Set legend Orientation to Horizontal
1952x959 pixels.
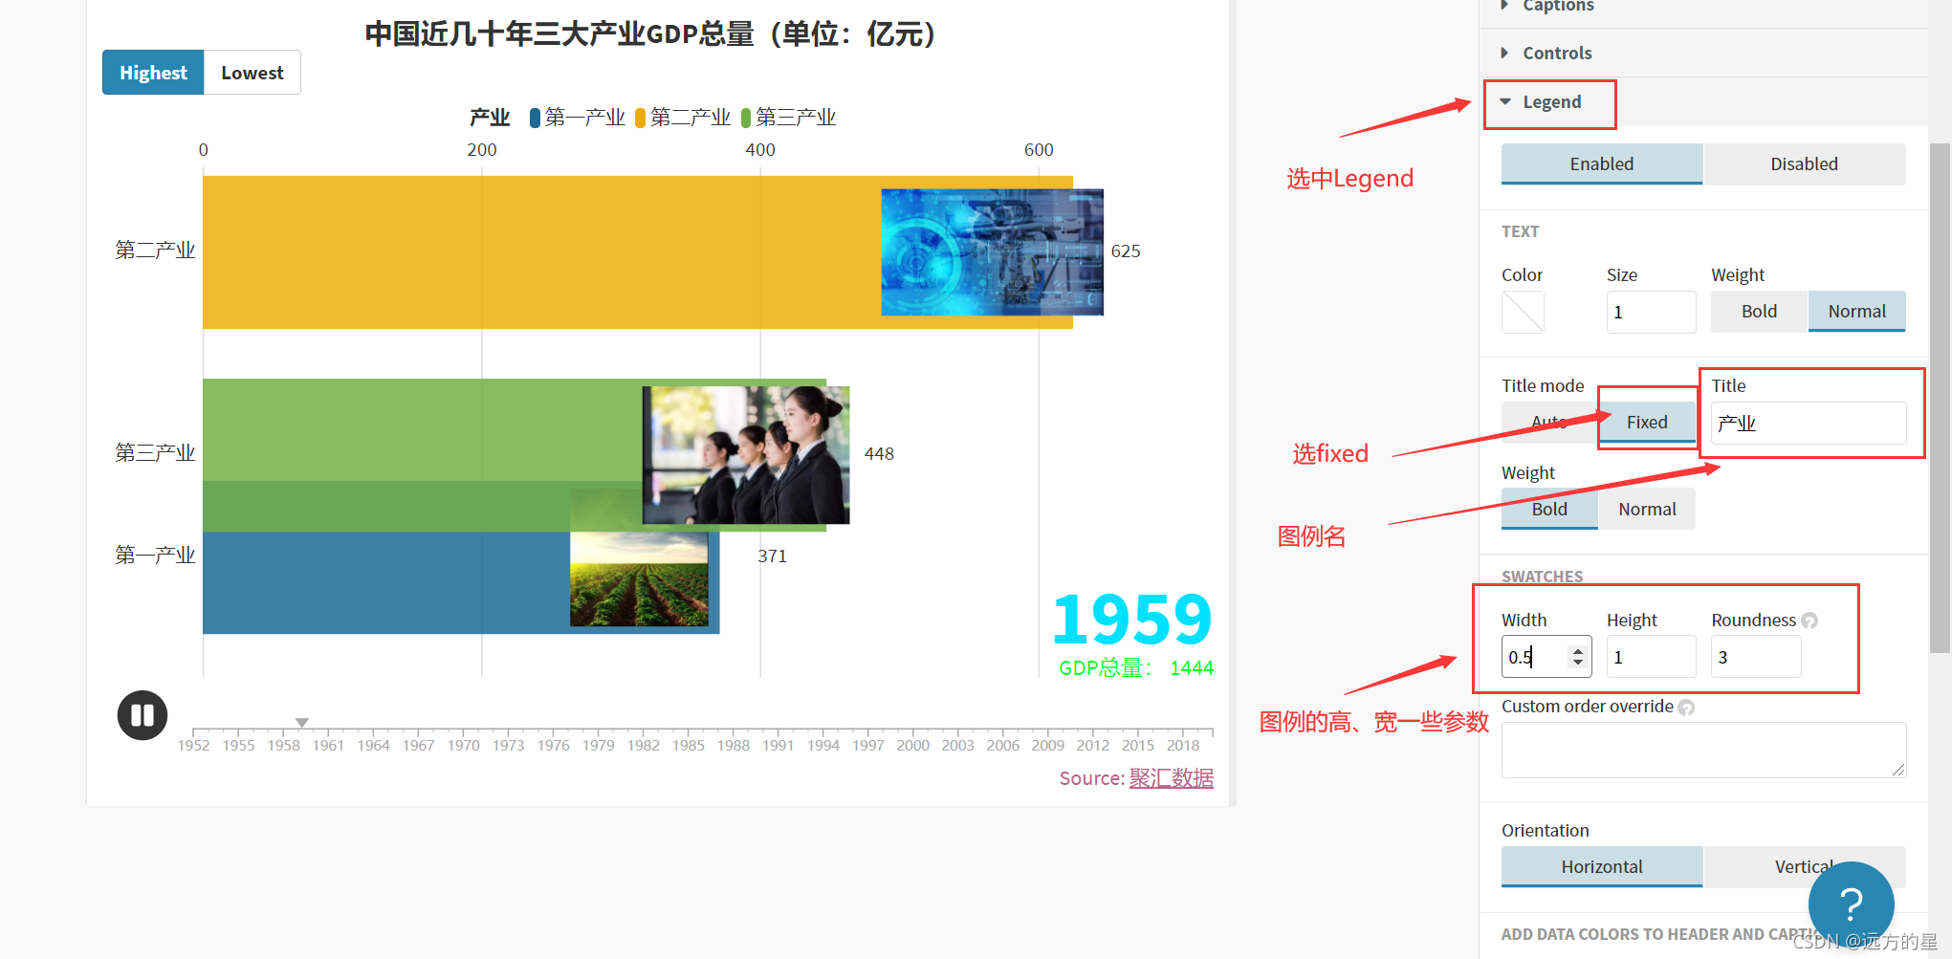coord(1602,866)
